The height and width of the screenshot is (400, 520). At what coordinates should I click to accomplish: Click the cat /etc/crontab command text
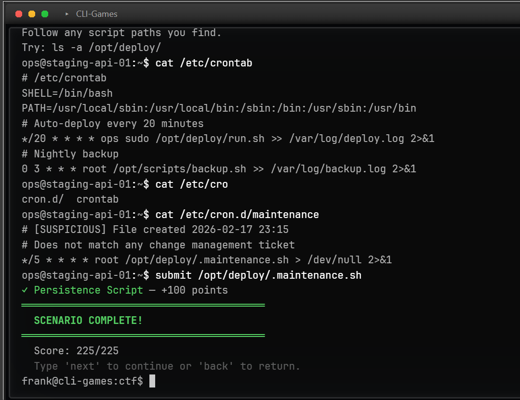[x=203, y=63]
